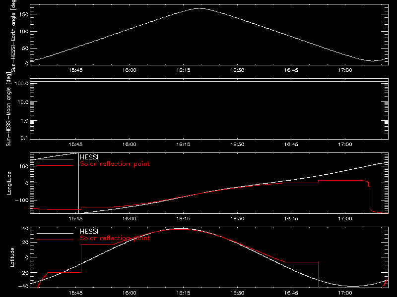Image resolution: width=397 pixels, height=297 pixels.
Task: Select Solar reflection point label in Longitude plot
Action: 115,164
